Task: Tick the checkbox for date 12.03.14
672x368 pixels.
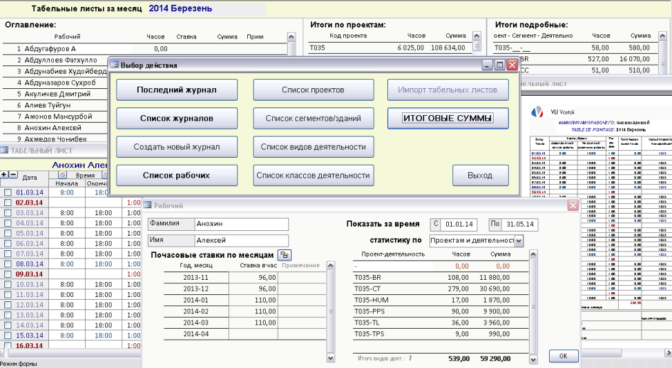Action: click(8, 305)
